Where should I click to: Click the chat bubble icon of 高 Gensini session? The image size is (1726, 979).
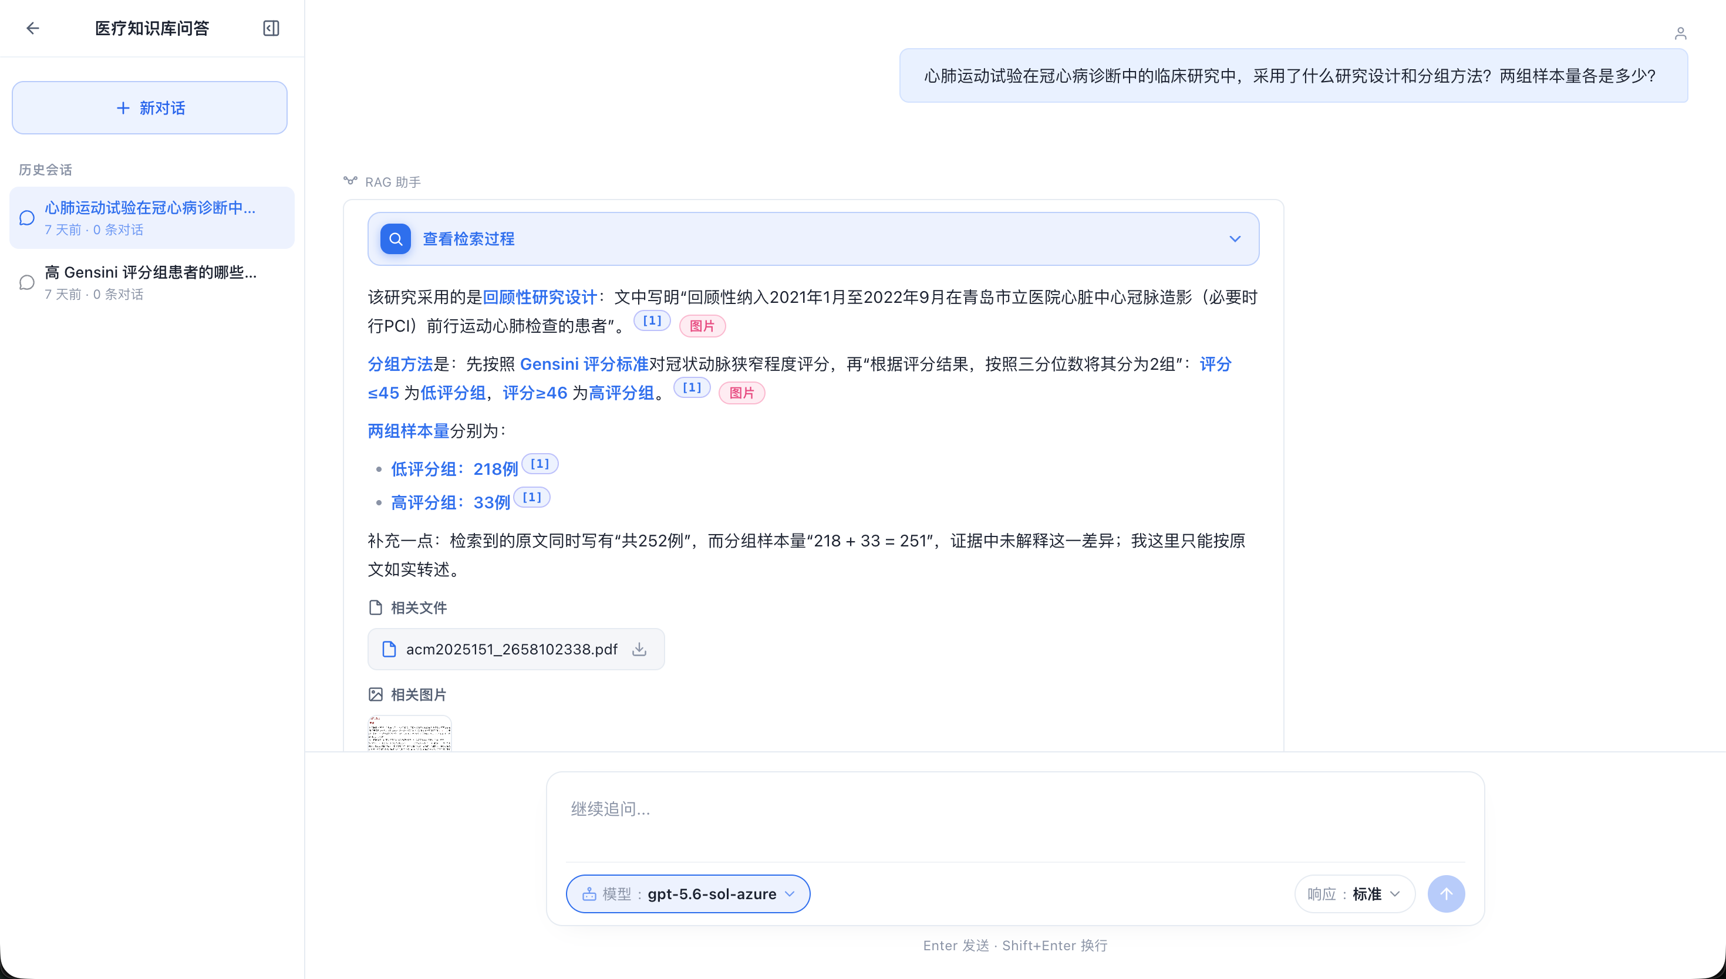27,282
